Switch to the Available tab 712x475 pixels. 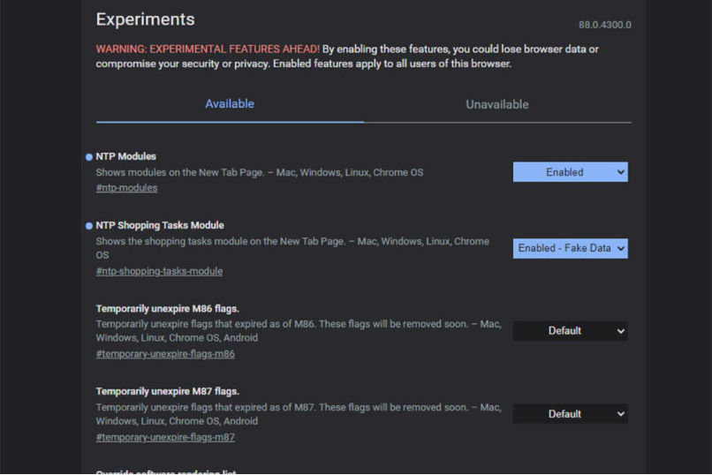point(230,104)
